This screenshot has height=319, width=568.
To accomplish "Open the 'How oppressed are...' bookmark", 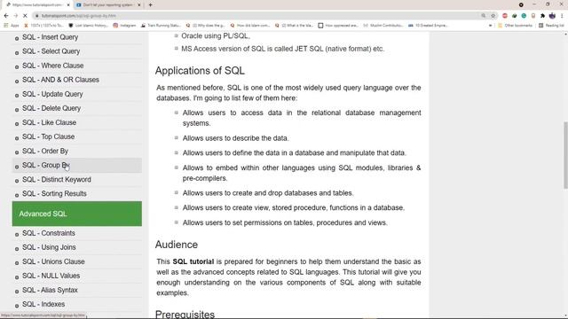I will pyautogui.click(x=338, y=26).
